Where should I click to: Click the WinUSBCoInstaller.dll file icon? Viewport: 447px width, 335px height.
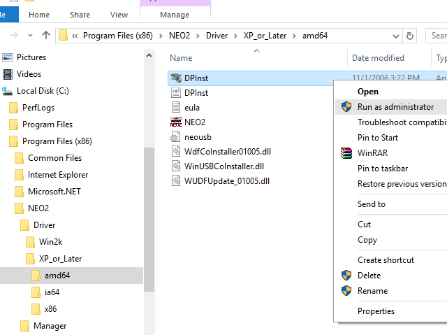[177, 166]
